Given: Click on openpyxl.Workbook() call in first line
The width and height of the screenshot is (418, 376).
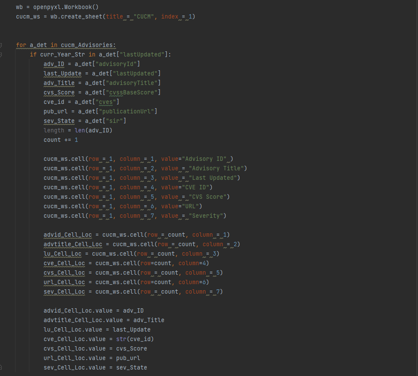Looking at the screenshot, I should pos(66,7).
